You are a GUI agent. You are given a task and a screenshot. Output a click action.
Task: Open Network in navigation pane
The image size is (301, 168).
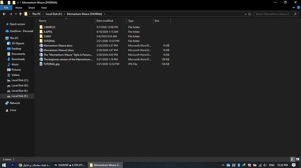pyautogui.click(x=15, y=103)
